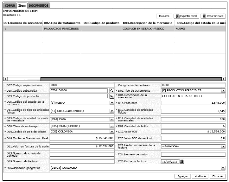Expand the D22.Unidad monetaria --Selección-- dropdown
The height and width of the screenshot is (182, 229).
pyautogui.click(x=223, y=146)
